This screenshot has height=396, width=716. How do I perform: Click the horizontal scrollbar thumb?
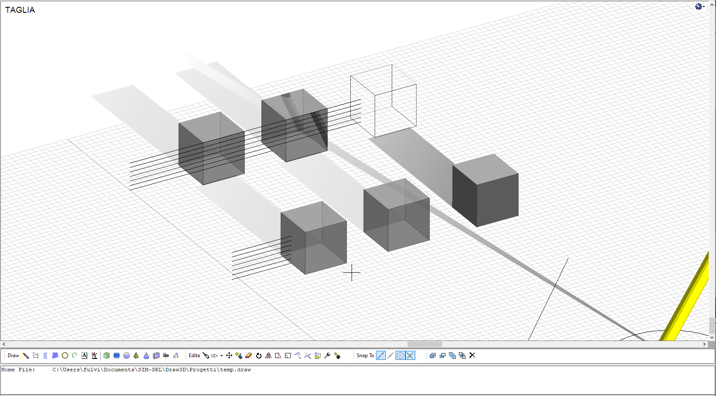tap(425, 344)
